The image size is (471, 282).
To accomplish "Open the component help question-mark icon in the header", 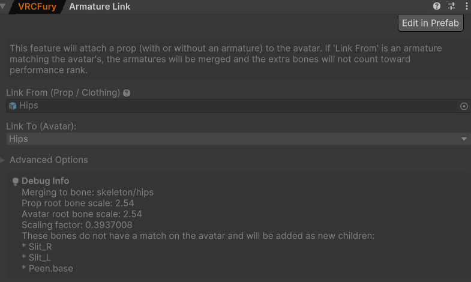I will (x=437, y=7).
